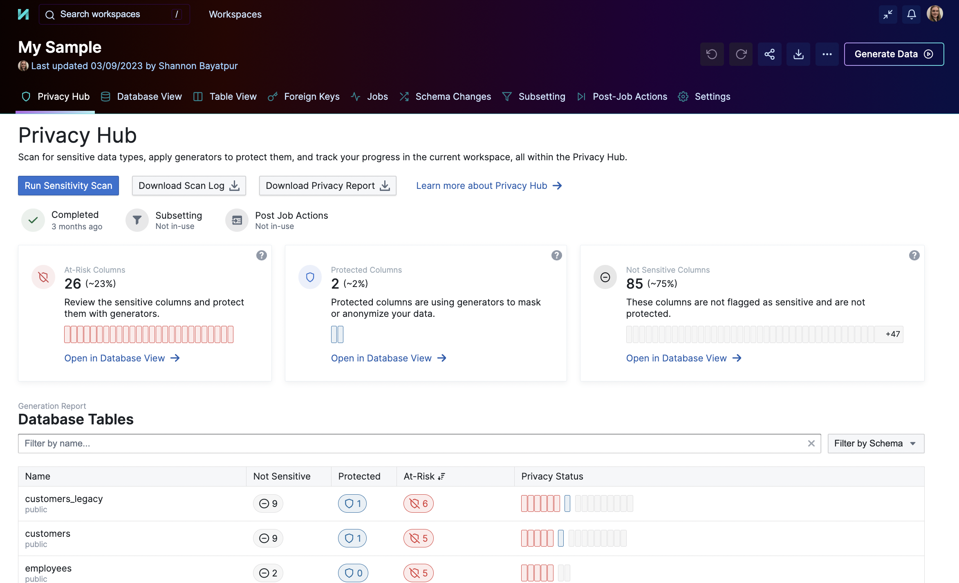This screenshot has width=959, height=583.
Task: Click the Run Sensitivity Scan button
Action: 68,185
